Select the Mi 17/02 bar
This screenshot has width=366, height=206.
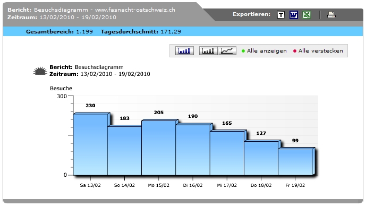coord(227,153)
